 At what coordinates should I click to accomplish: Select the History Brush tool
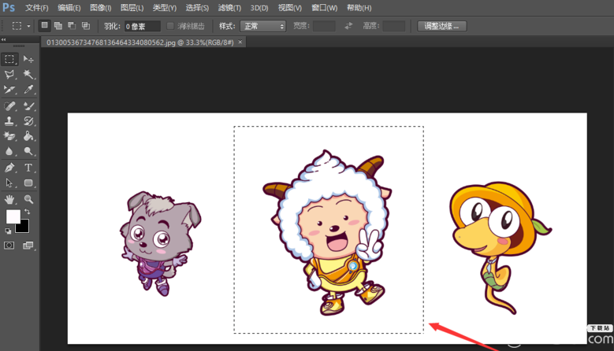[x=28, y=121]
